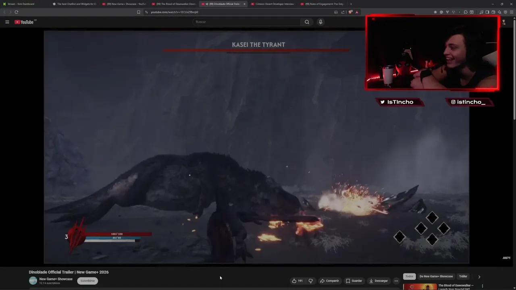Show more filter chips with right chevron
The height and width of the screenshot is (290, 516).
tap(479, 277)
